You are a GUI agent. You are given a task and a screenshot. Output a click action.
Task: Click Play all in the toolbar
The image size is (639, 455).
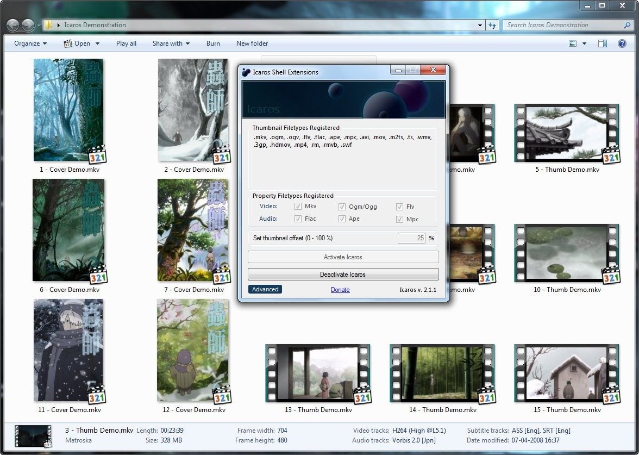tap(126, 43)
